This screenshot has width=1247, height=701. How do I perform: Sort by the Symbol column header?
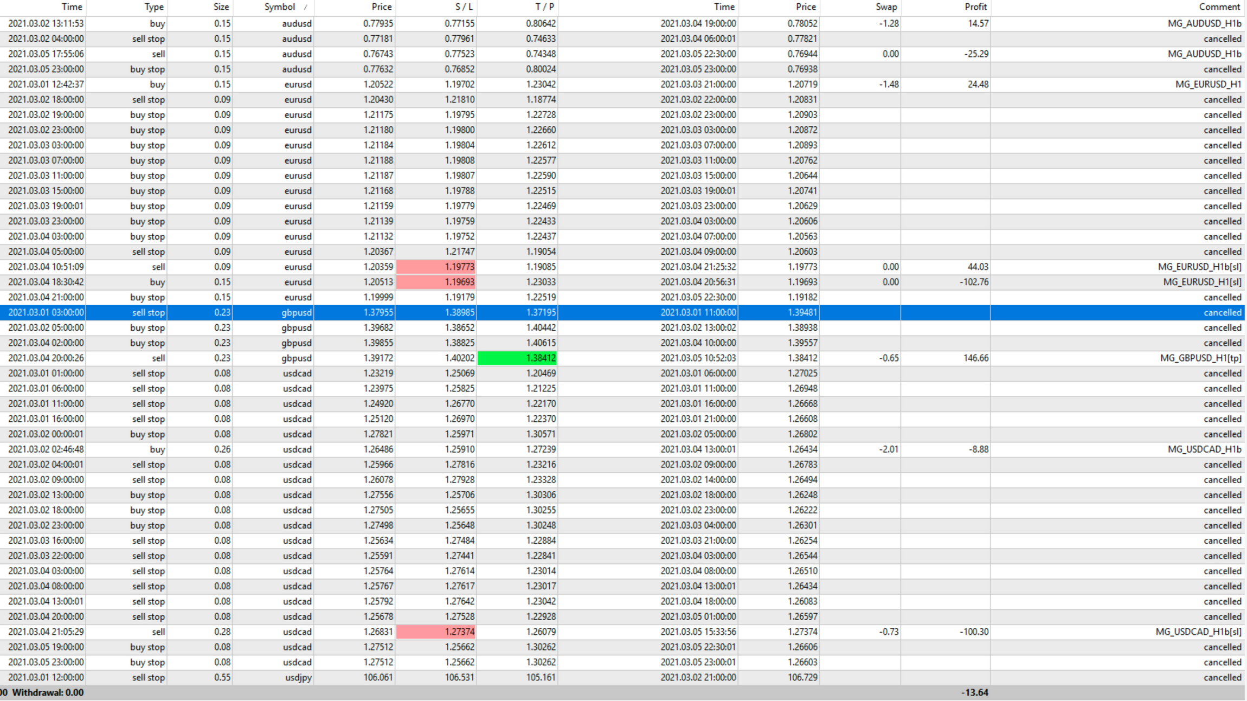pos(279,7)
